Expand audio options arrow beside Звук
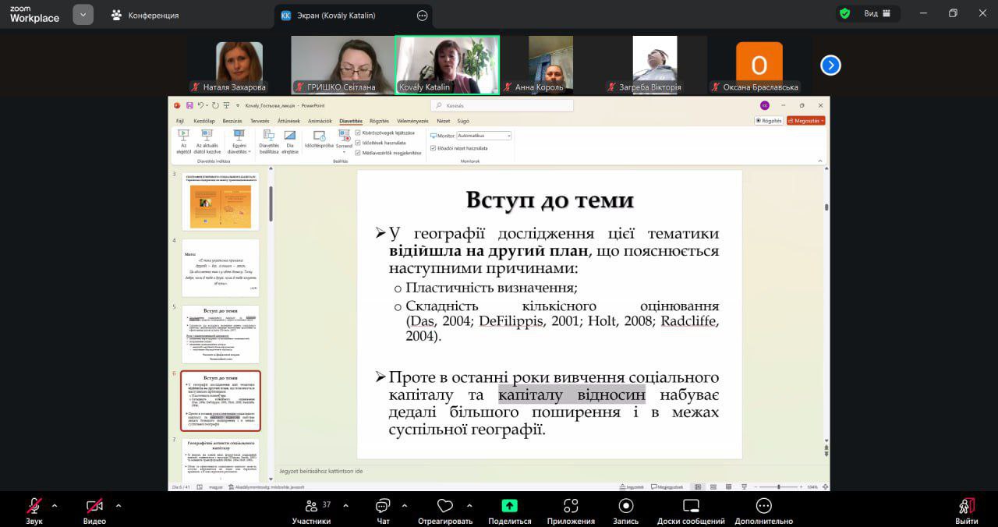This screenshot has height=527, width=998. (x=55, y=505)
